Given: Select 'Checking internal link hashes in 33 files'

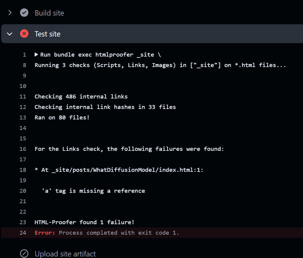Looking at the screenshot, I should [x=105, y=107].
